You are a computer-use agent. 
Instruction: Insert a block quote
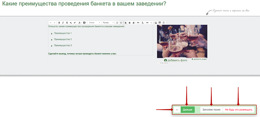pos(138,23)
